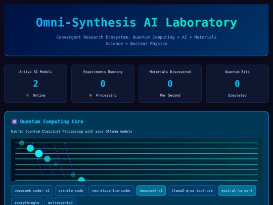Click the Convergent Research Ecosystem subtitle
The image size is (273, 205).
(136, 40)
